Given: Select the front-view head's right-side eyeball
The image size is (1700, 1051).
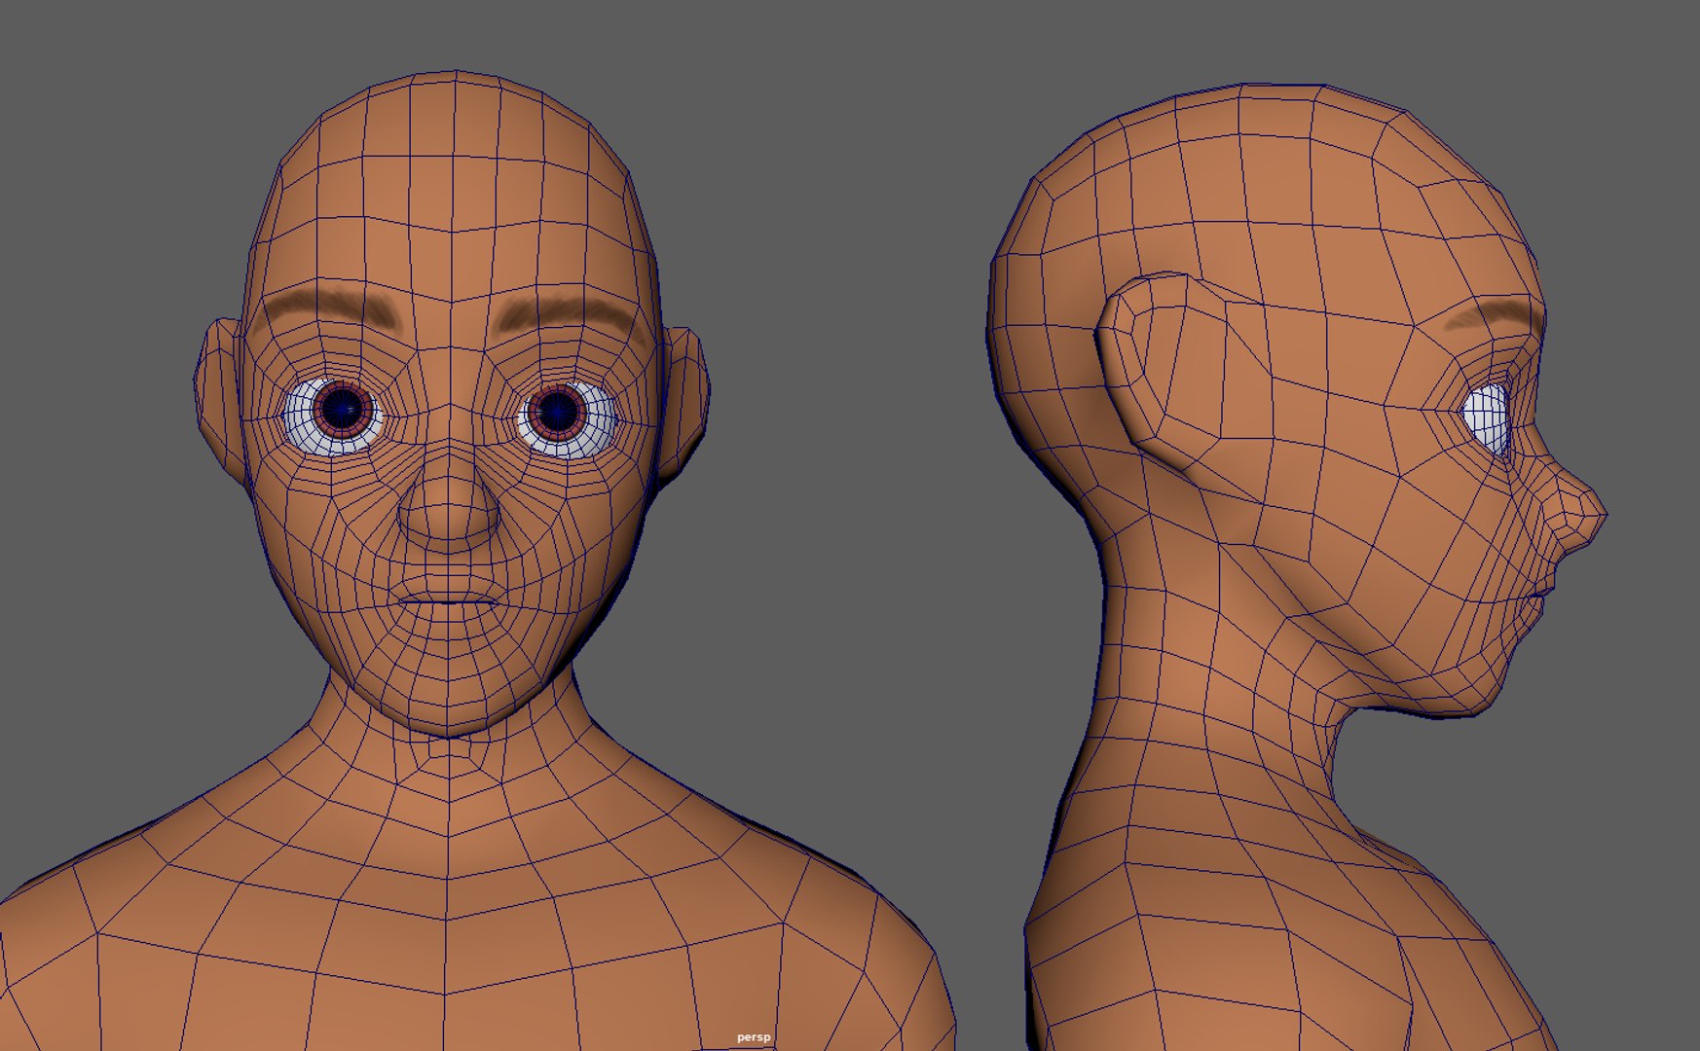Looking at the screenshot, I should [x=567, y=418].
